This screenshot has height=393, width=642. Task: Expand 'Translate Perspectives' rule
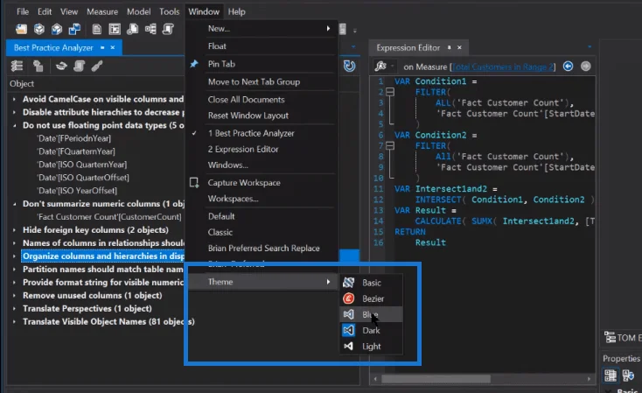[x=14, y=309]
